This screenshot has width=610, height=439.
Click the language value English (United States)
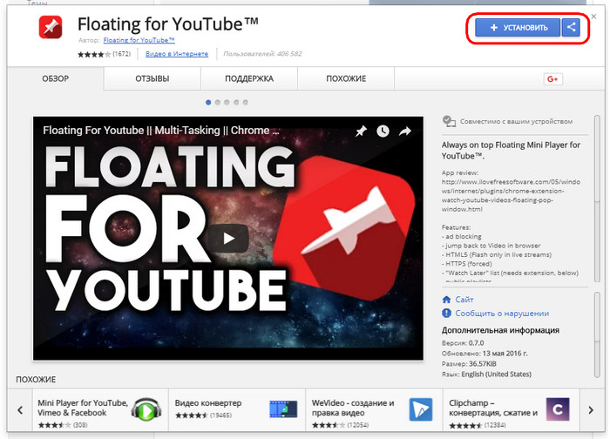tap(496, 374)
